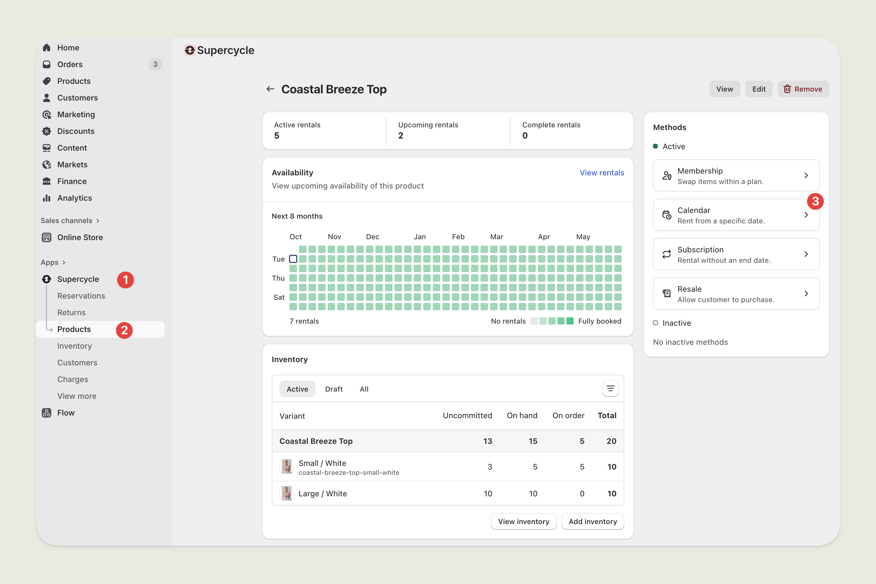Open Analytics from the sidebar
The height and width of the screenshot is (584, 876).
tap(74, 198)
